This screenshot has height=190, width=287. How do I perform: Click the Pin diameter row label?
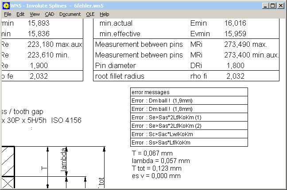tap(117, 65)
